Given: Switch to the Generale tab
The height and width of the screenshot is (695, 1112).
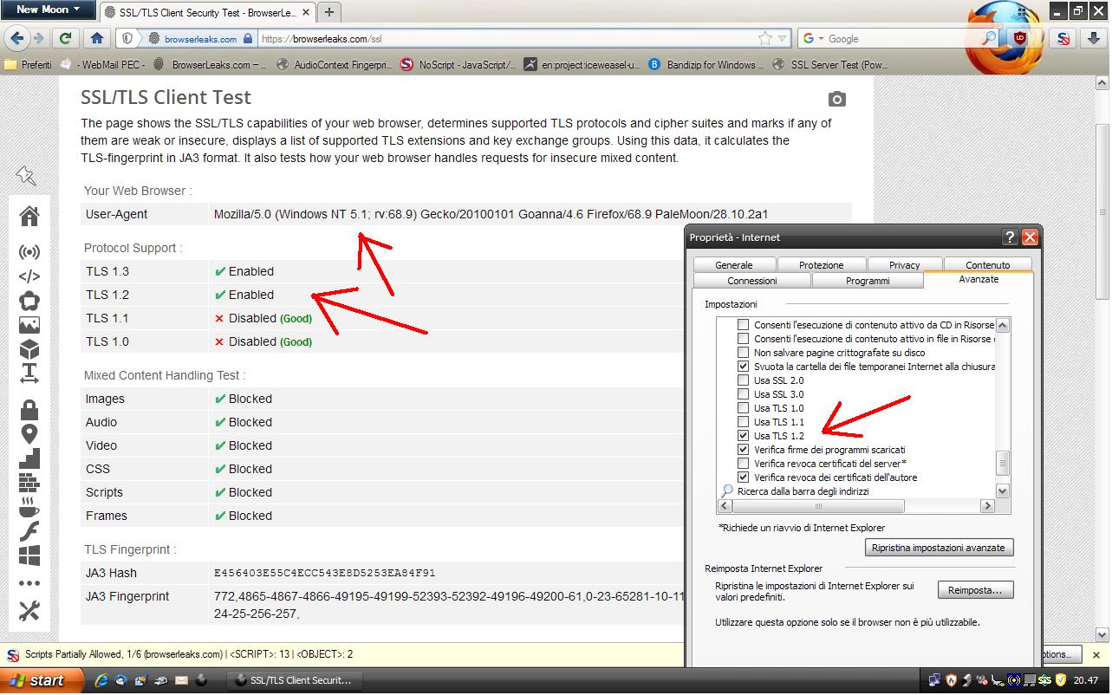Looking at the screenshot, I should [734, 265].
